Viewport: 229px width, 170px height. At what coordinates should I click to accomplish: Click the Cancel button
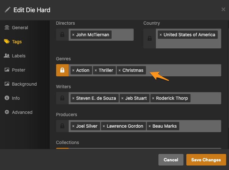click(x=171, y=160)
